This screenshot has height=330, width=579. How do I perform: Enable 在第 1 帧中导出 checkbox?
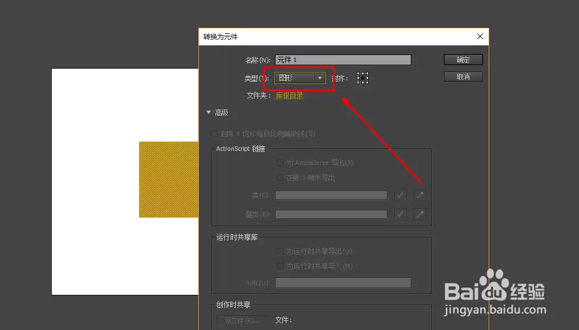280,177
